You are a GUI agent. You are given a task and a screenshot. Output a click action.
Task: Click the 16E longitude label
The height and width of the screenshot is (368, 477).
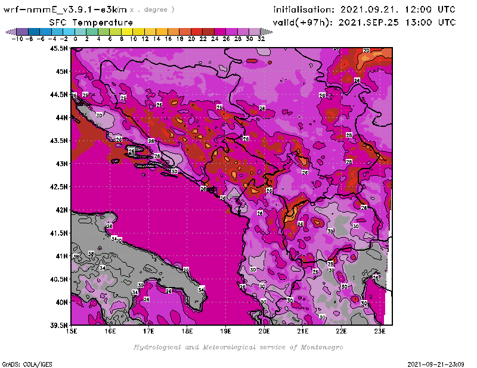110,331
